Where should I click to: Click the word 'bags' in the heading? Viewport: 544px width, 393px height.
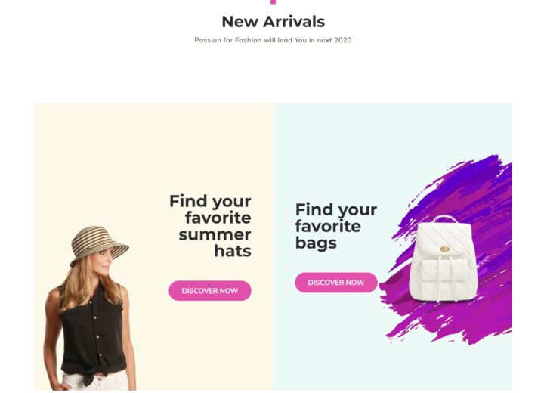coord(316,243)
